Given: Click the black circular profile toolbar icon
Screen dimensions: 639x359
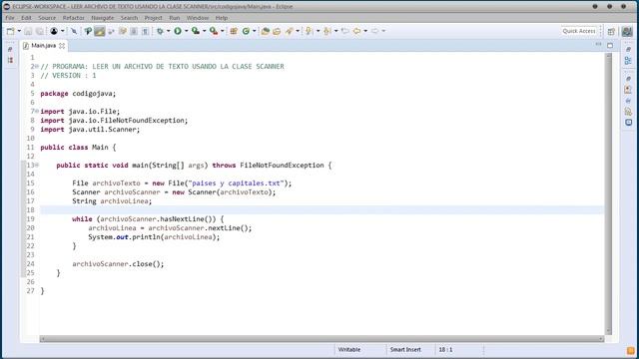Looking at the screenshot, I should [x=54, y=31].
